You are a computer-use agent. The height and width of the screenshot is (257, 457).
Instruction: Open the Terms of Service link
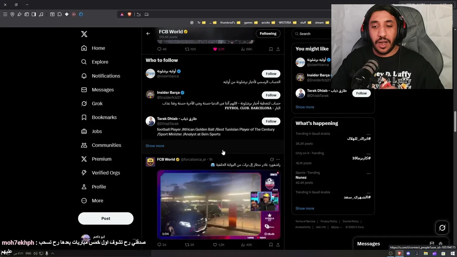(305, 221)
